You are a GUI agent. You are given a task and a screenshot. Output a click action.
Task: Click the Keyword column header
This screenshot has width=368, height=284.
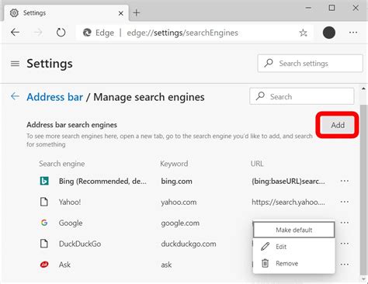coord(174,164)
